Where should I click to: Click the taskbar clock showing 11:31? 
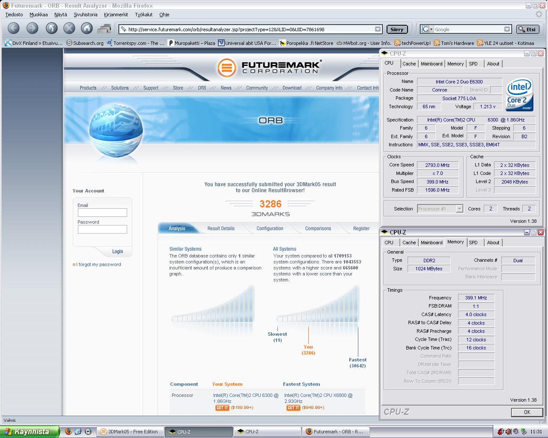(x=536, y=432)
